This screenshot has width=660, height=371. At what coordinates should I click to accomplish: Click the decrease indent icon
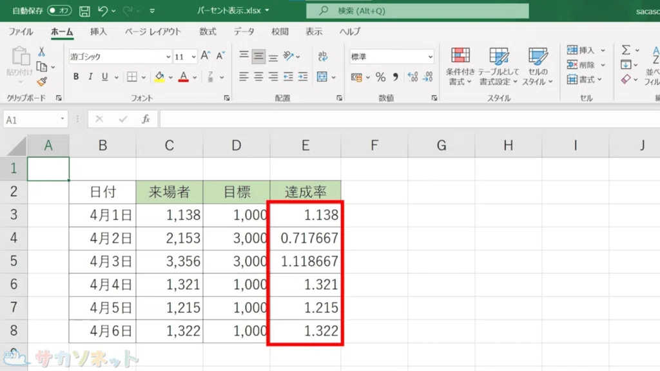[x=288, y=77]
